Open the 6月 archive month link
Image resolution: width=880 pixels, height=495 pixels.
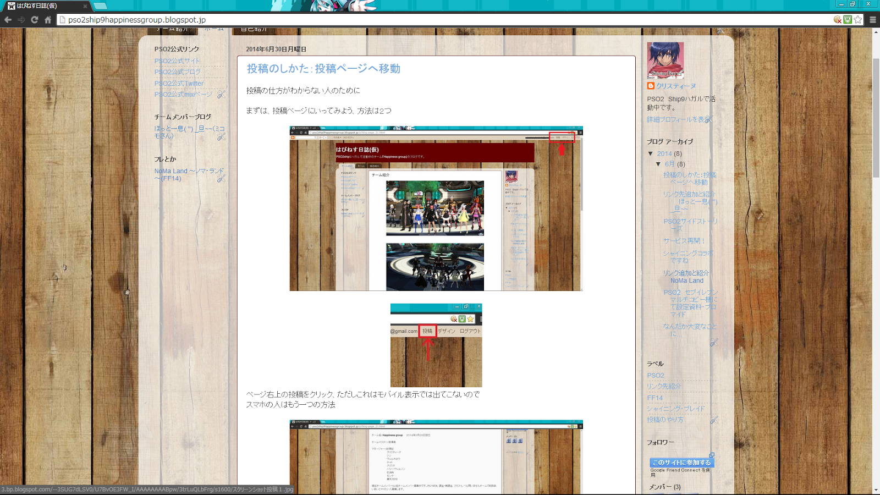[x=669, y=164]
